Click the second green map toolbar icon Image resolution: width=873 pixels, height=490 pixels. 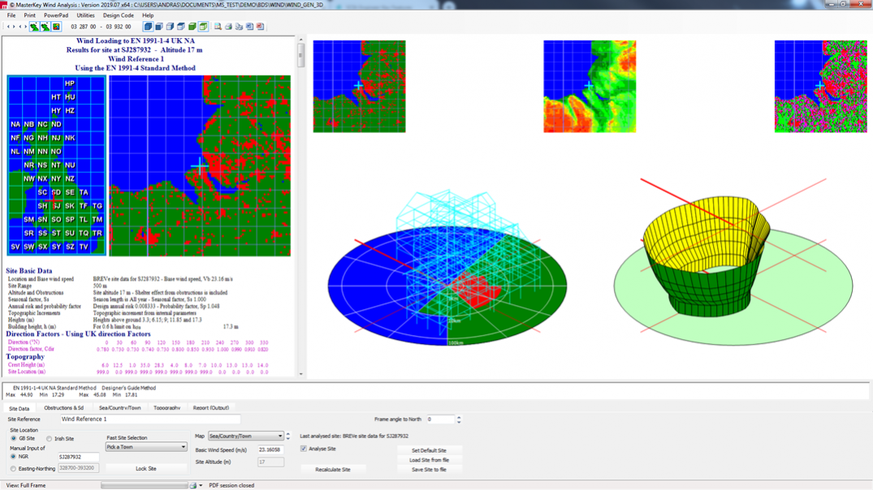tap(45, 26)
